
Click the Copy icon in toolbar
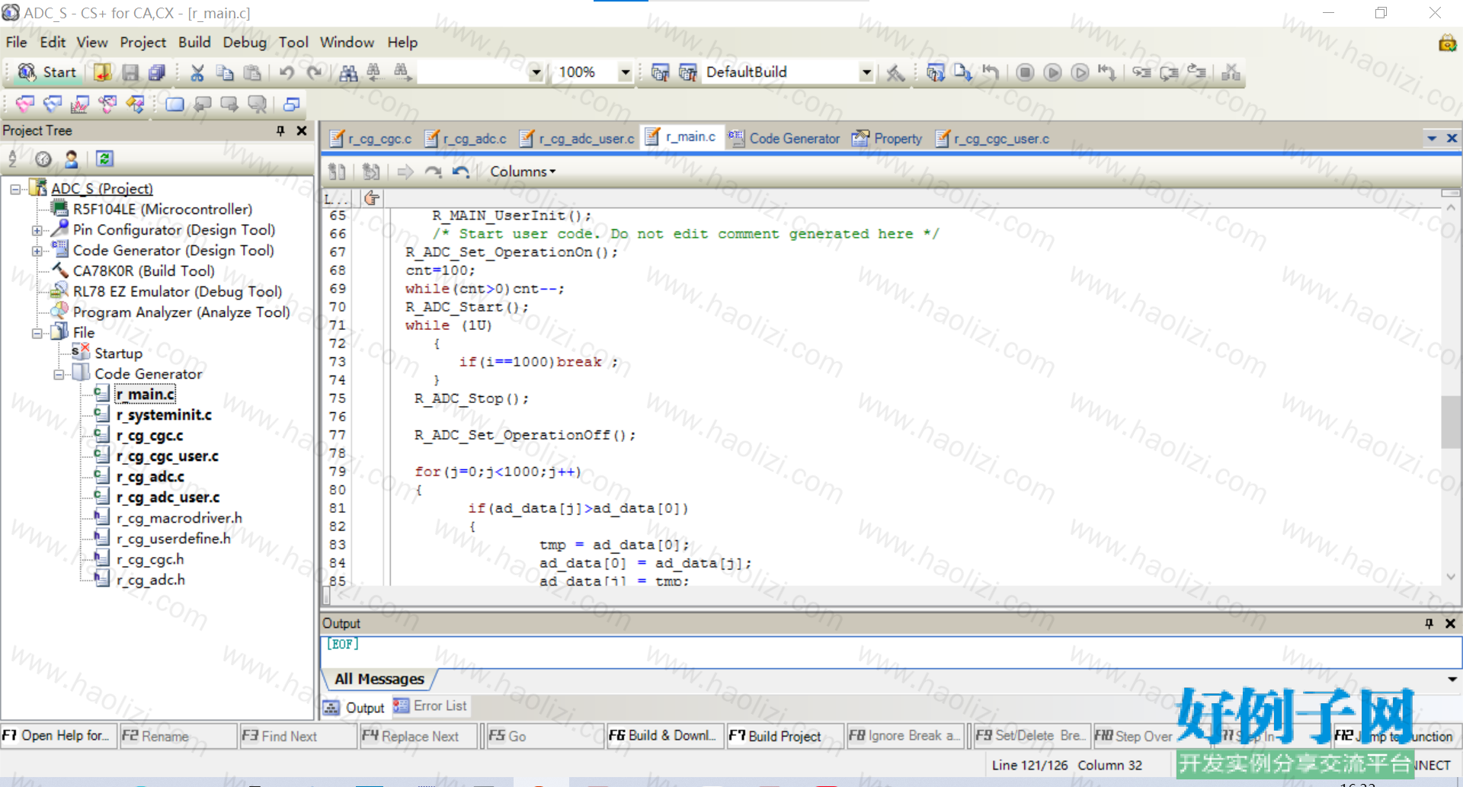click(x=225, y=72)
